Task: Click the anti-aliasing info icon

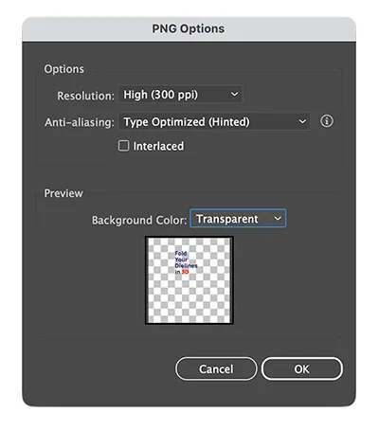Action: pyautogui.click(x=327, y=121)
